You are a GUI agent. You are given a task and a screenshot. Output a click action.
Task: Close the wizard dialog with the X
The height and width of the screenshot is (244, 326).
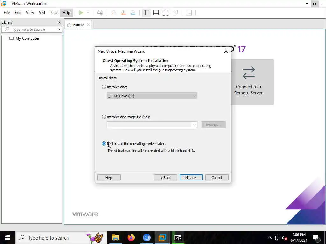(226, 51)
